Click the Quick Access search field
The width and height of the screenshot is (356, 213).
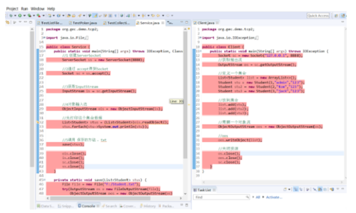pos(318,16)
